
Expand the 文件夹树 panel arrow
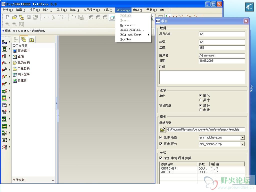pyautogui.click(x=53, y=180)
